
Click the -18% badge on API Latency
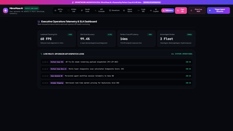[150, 34]
